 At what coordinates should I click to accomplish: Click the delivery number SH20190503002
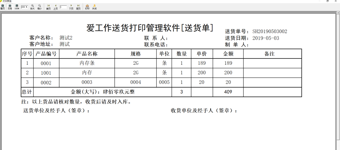270,31
